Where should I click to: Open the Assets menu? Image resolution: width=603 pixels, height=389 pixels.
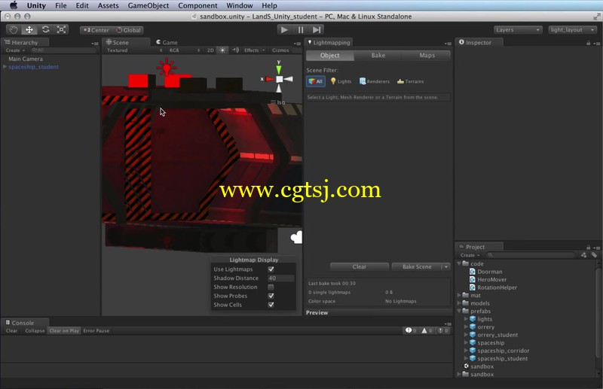108,5
